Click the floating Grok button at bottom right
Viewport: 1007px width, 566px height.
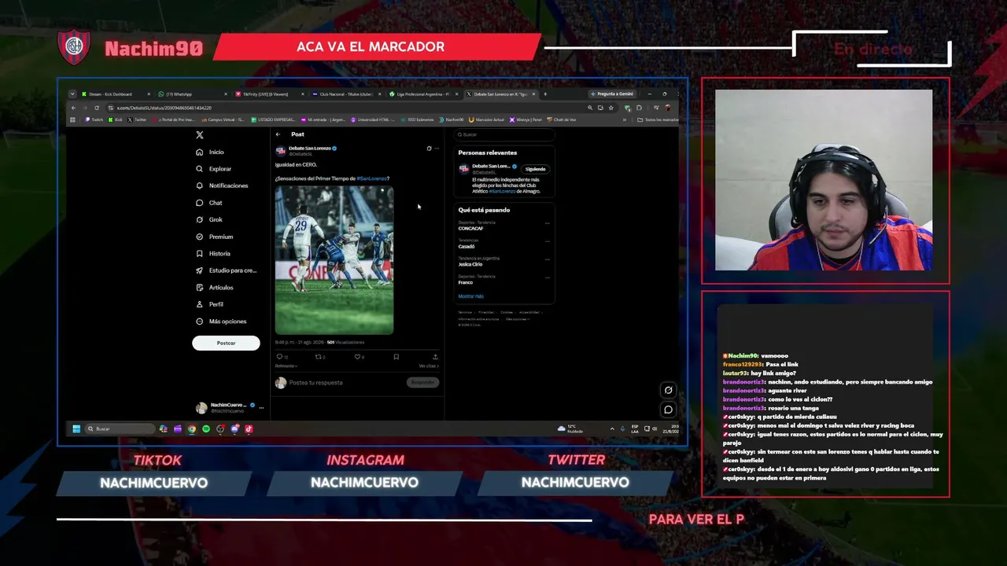coord(668,391)
